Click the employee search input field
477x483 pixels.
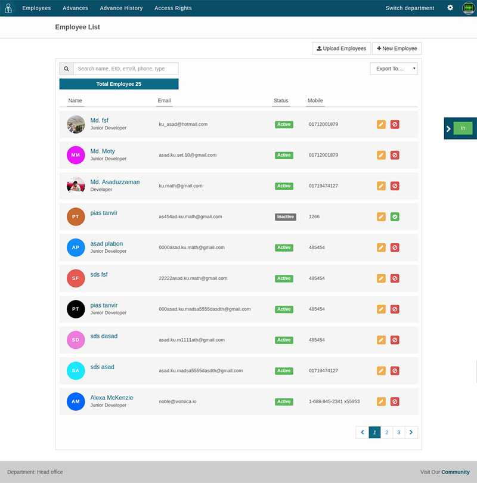[x=125, y=68]
